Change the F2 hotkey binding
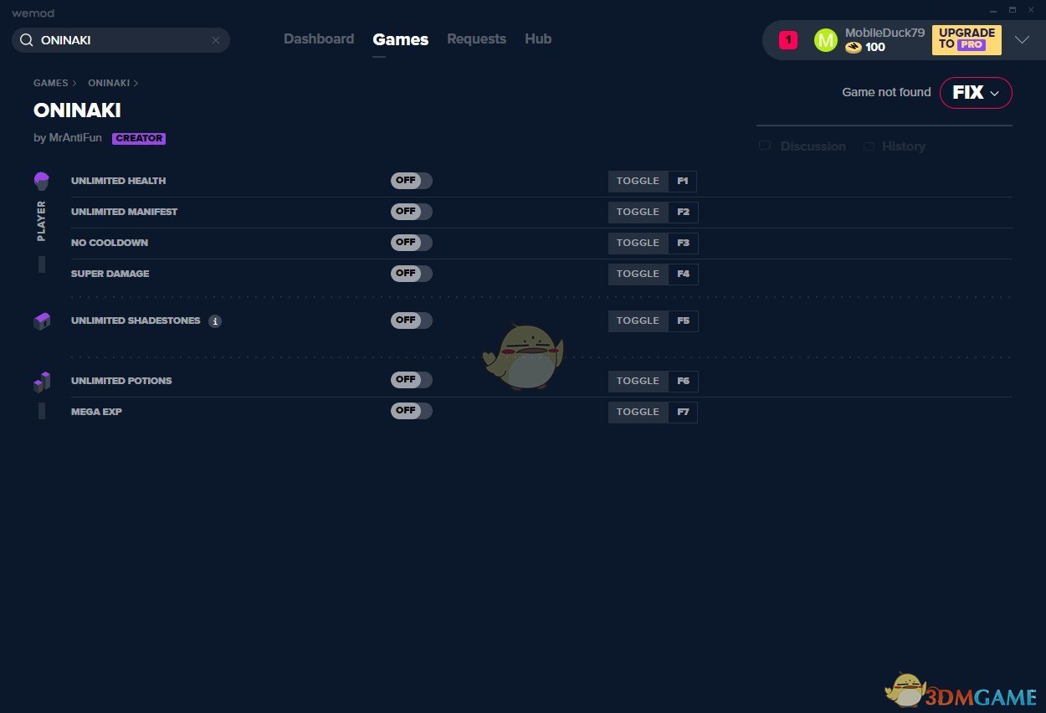 click(x=683, y=212)
